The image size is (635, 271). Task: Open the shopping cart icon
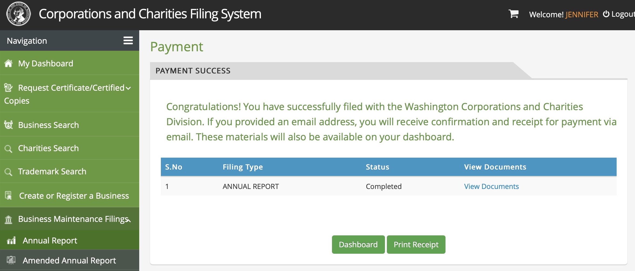(513, 14)
